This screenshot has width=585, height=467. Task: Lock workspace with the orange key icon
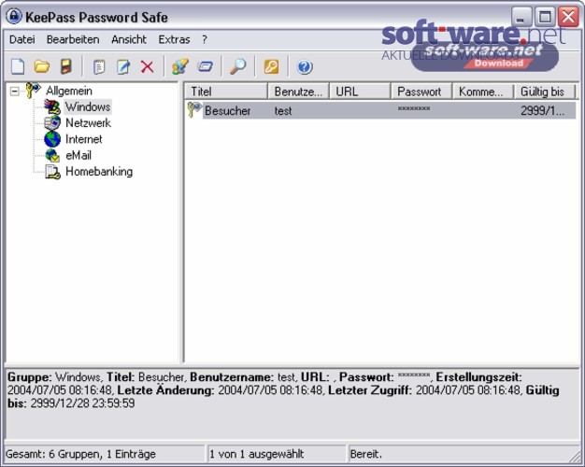click(x=271, y=67)
